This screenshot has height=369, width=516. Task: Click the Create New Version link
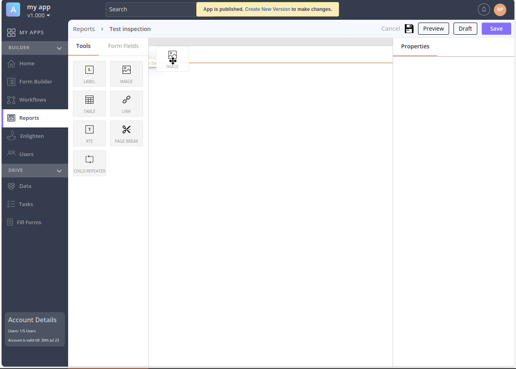coord(267,9)
